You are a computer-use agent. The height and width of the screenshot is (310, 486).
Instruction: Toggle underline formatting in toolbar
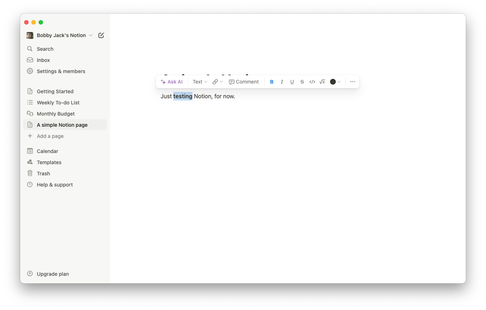coord(292,82)
